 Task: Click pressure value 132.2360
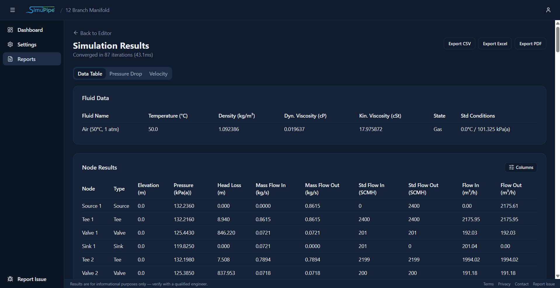184,206
